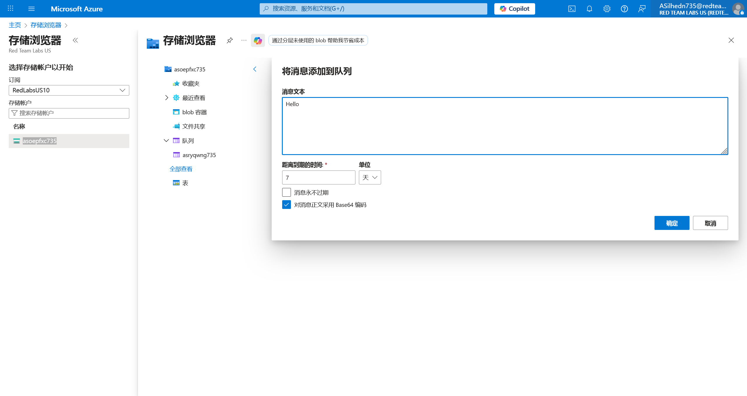Click the expiration time input field
Viewport: 747px width, 396px height.
tap(318, 177)
